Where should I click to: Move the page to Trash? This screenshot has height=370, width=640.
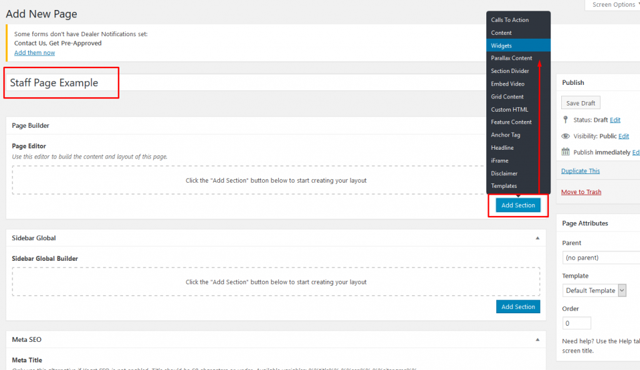[581, 192]
